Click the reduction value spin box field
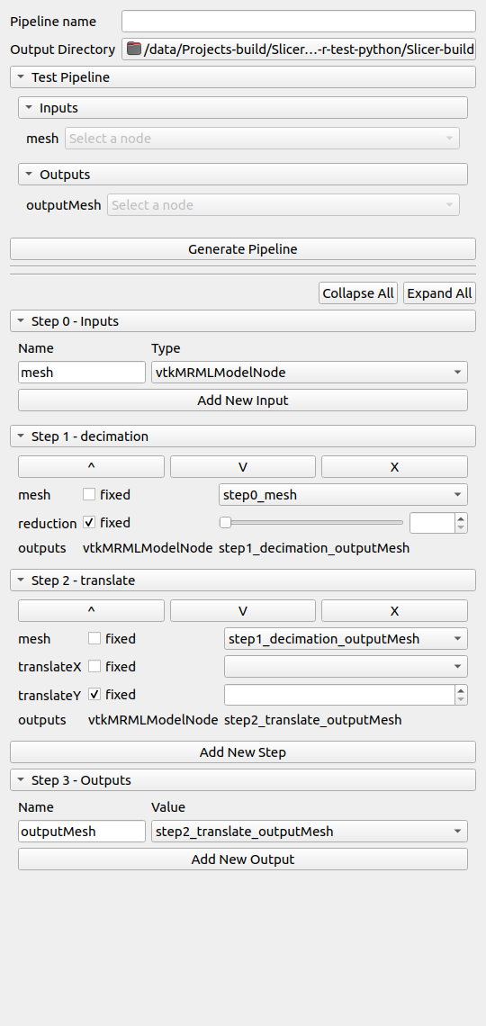Screen dimensions: 486x1026 point(432,522)
